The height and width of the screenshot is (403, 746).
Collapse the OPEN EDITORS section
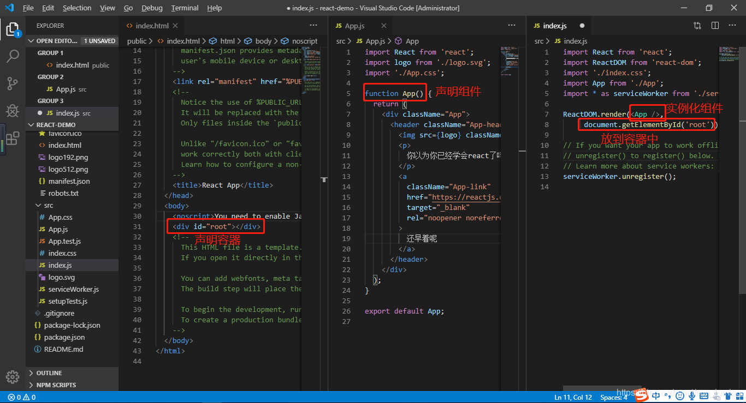72,41
